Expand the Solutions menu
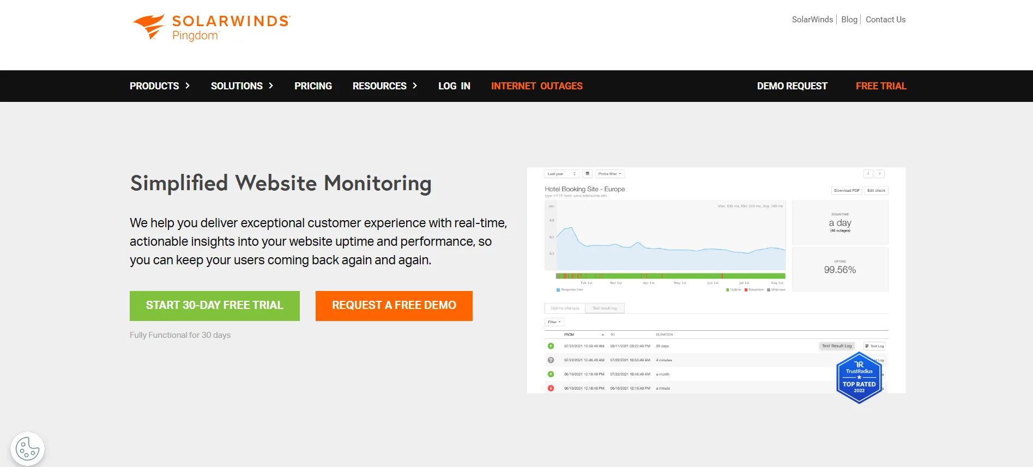The image size is (1033, 467). point(242,86)
